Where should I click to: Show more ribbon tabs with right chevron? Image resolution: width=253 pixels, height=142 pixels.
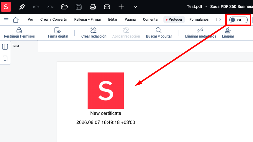[x=220, y=20]
